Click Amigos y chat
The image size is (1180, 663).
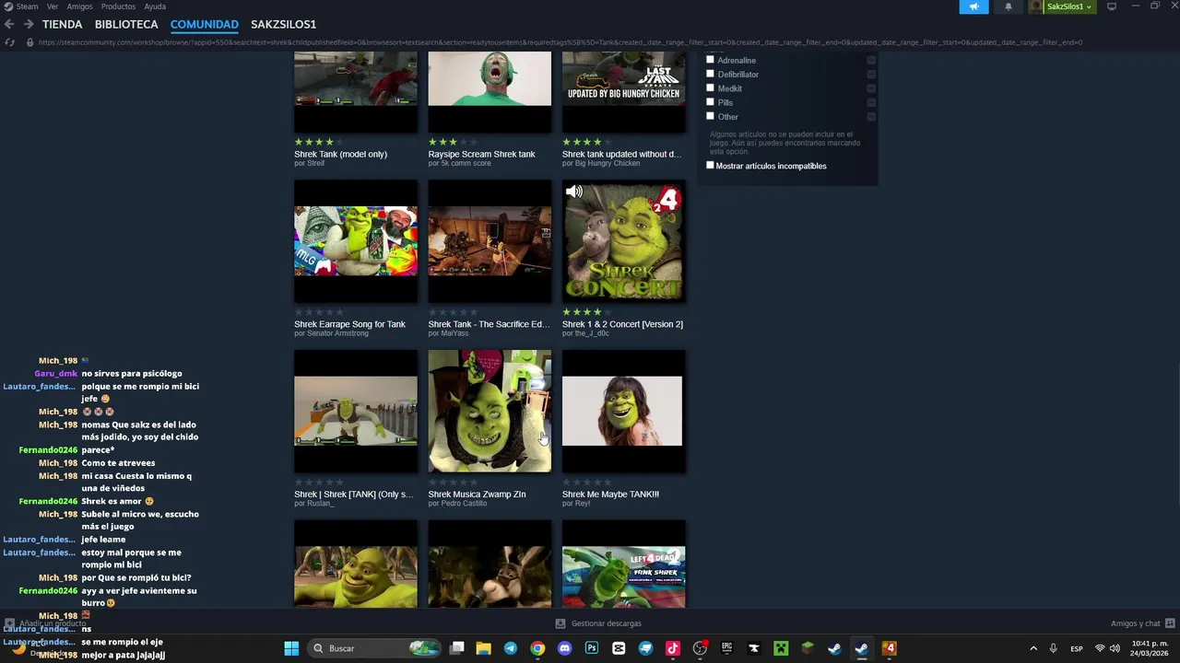coord(1136,623)
